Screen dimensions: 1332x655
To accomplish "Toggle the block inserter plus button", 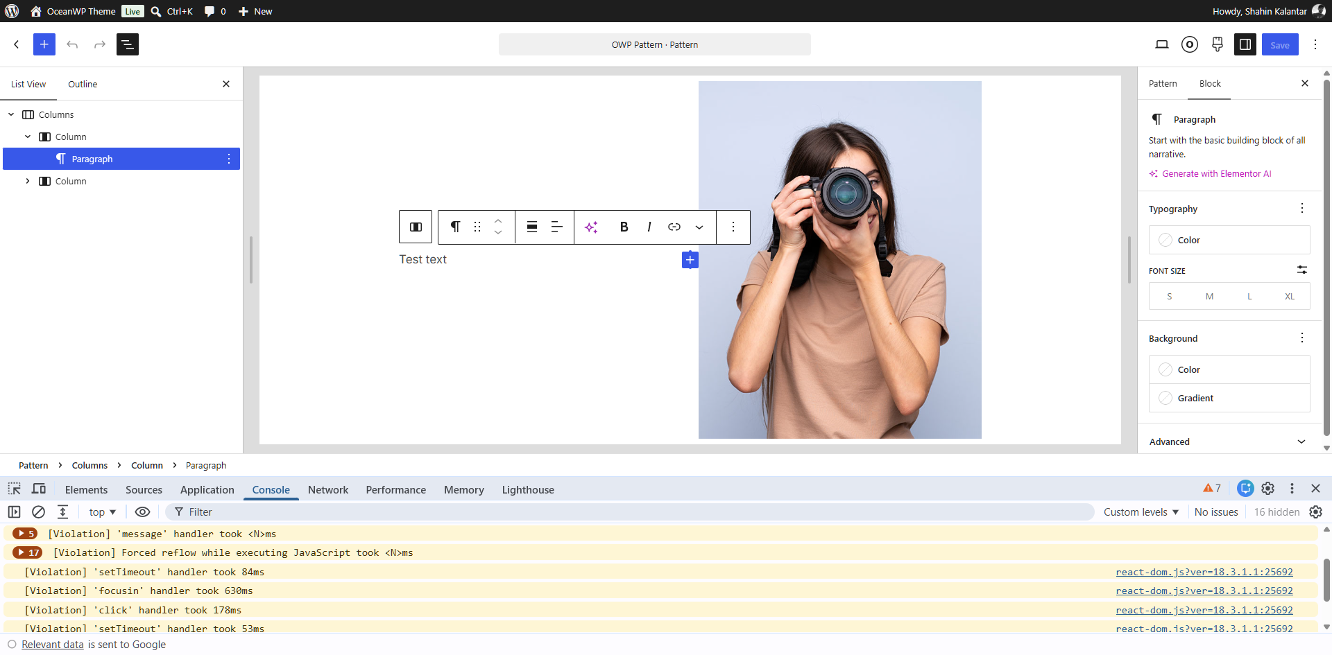I will pos(44,44).
